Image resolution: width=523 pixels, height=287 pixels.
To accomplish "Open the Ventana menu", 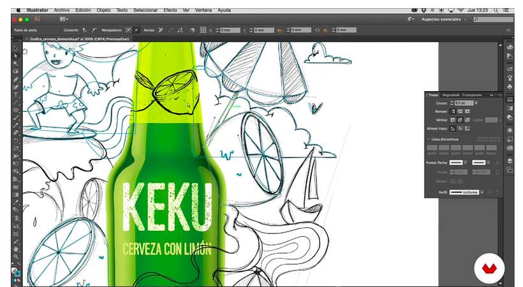I will click(203, 10).
